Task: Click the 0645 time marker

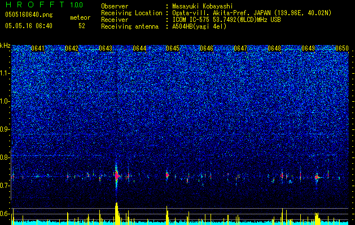Action: tap(173, 48)
